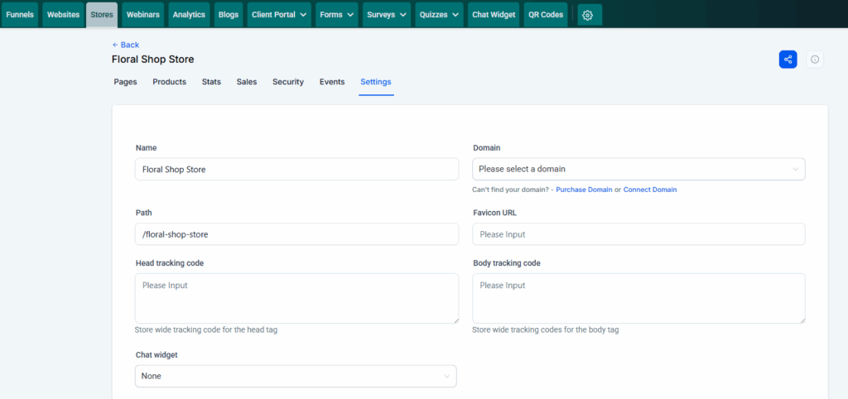Viewport: 848px width, 399px height.
Task: Open the Funnels section
Action: coord(20,15)
